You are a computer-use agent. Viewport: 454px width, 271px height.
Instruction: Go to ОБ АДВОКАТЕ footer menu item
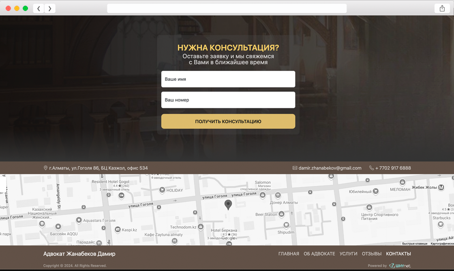pos(319,254)
